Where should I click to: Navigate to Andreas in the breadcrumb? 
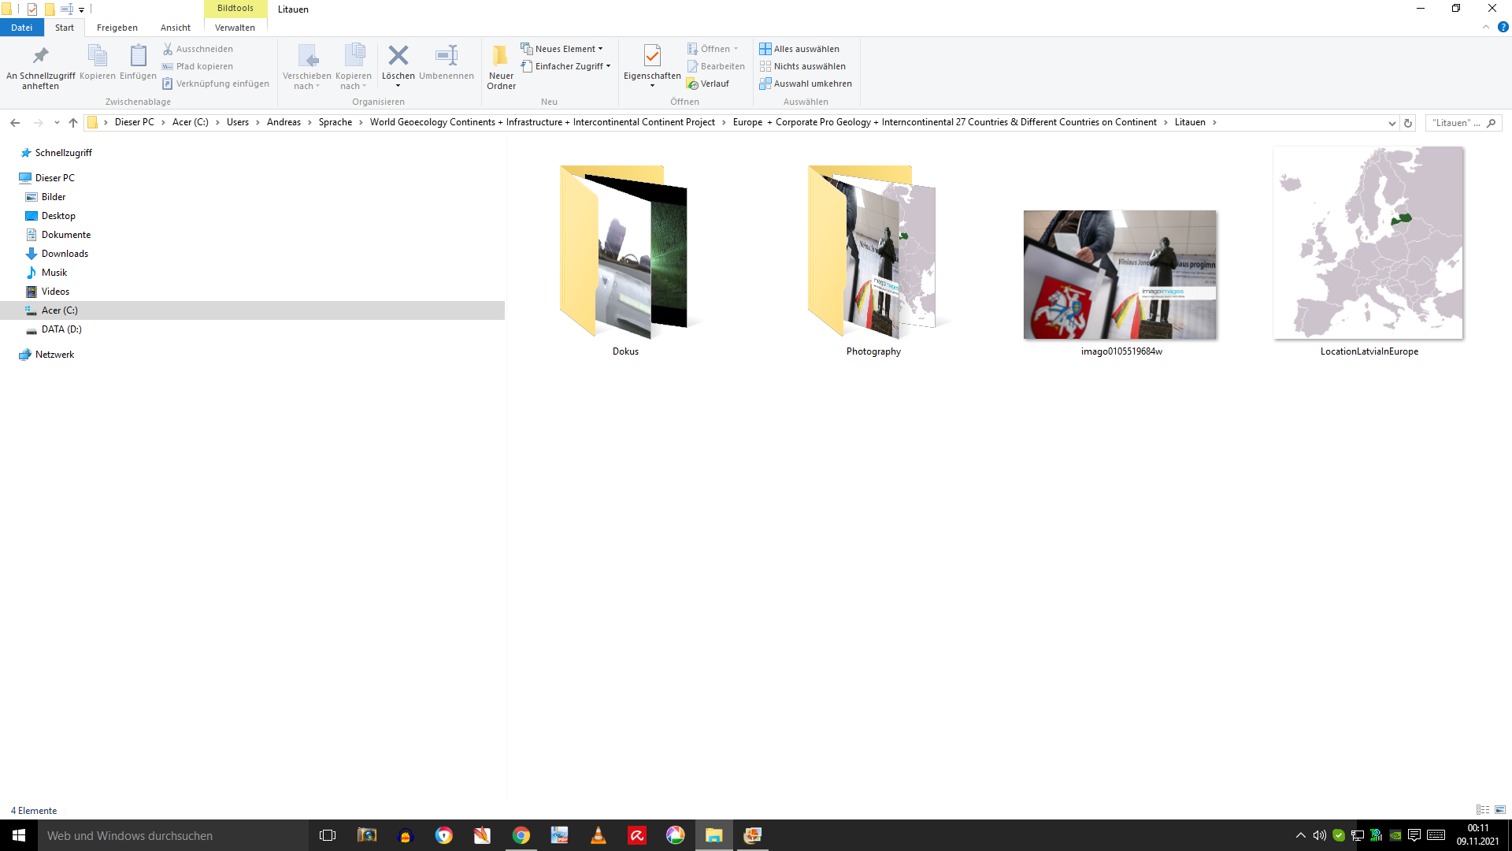283,122
